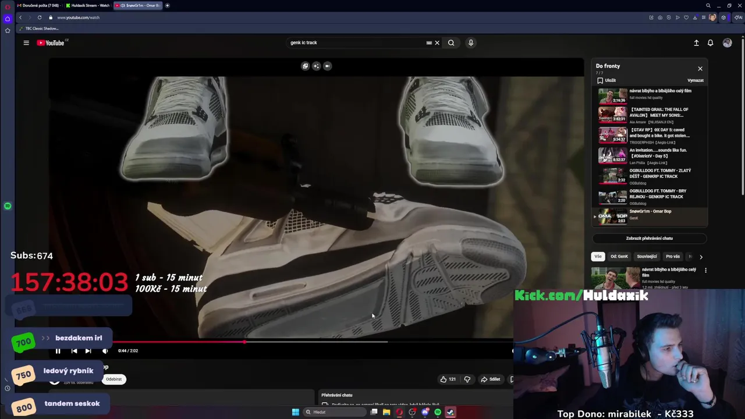This screenshot has height=419, width=745.
Task: Close the Do fronty queue panel
Action: [700, 69]
